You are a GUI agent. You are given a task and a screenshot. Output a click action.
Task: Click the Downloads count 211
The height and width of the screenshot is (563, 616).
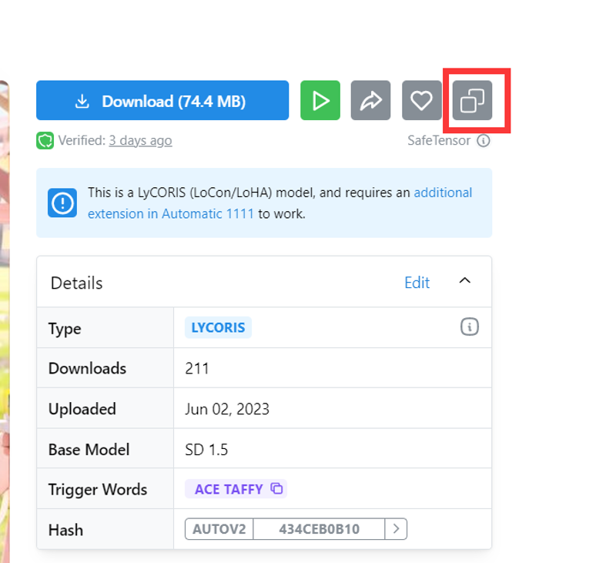coord(197,368)
